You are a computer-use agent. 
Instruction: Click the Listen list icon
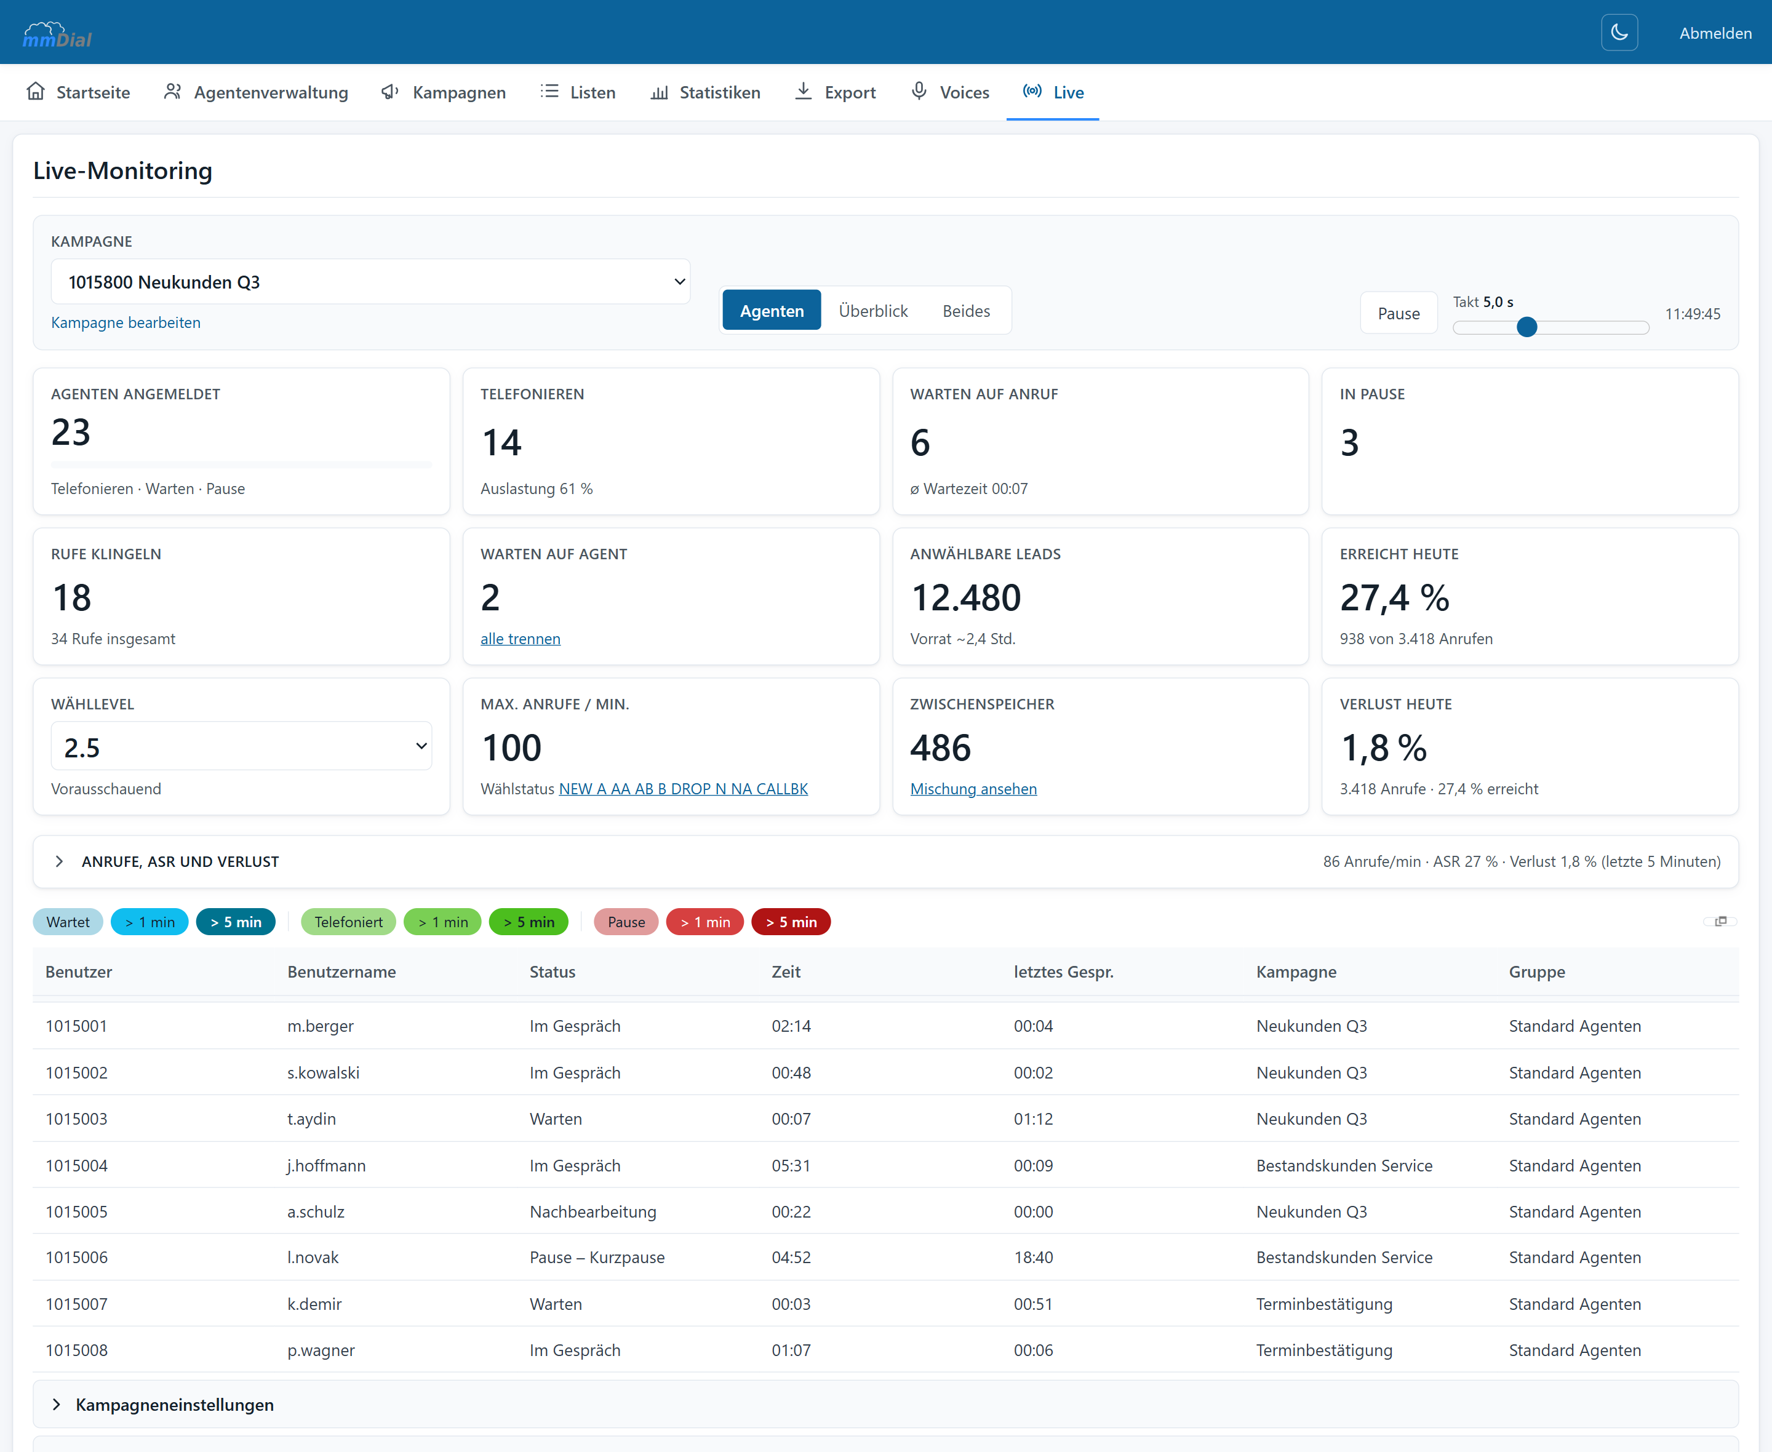click(549, 91)
